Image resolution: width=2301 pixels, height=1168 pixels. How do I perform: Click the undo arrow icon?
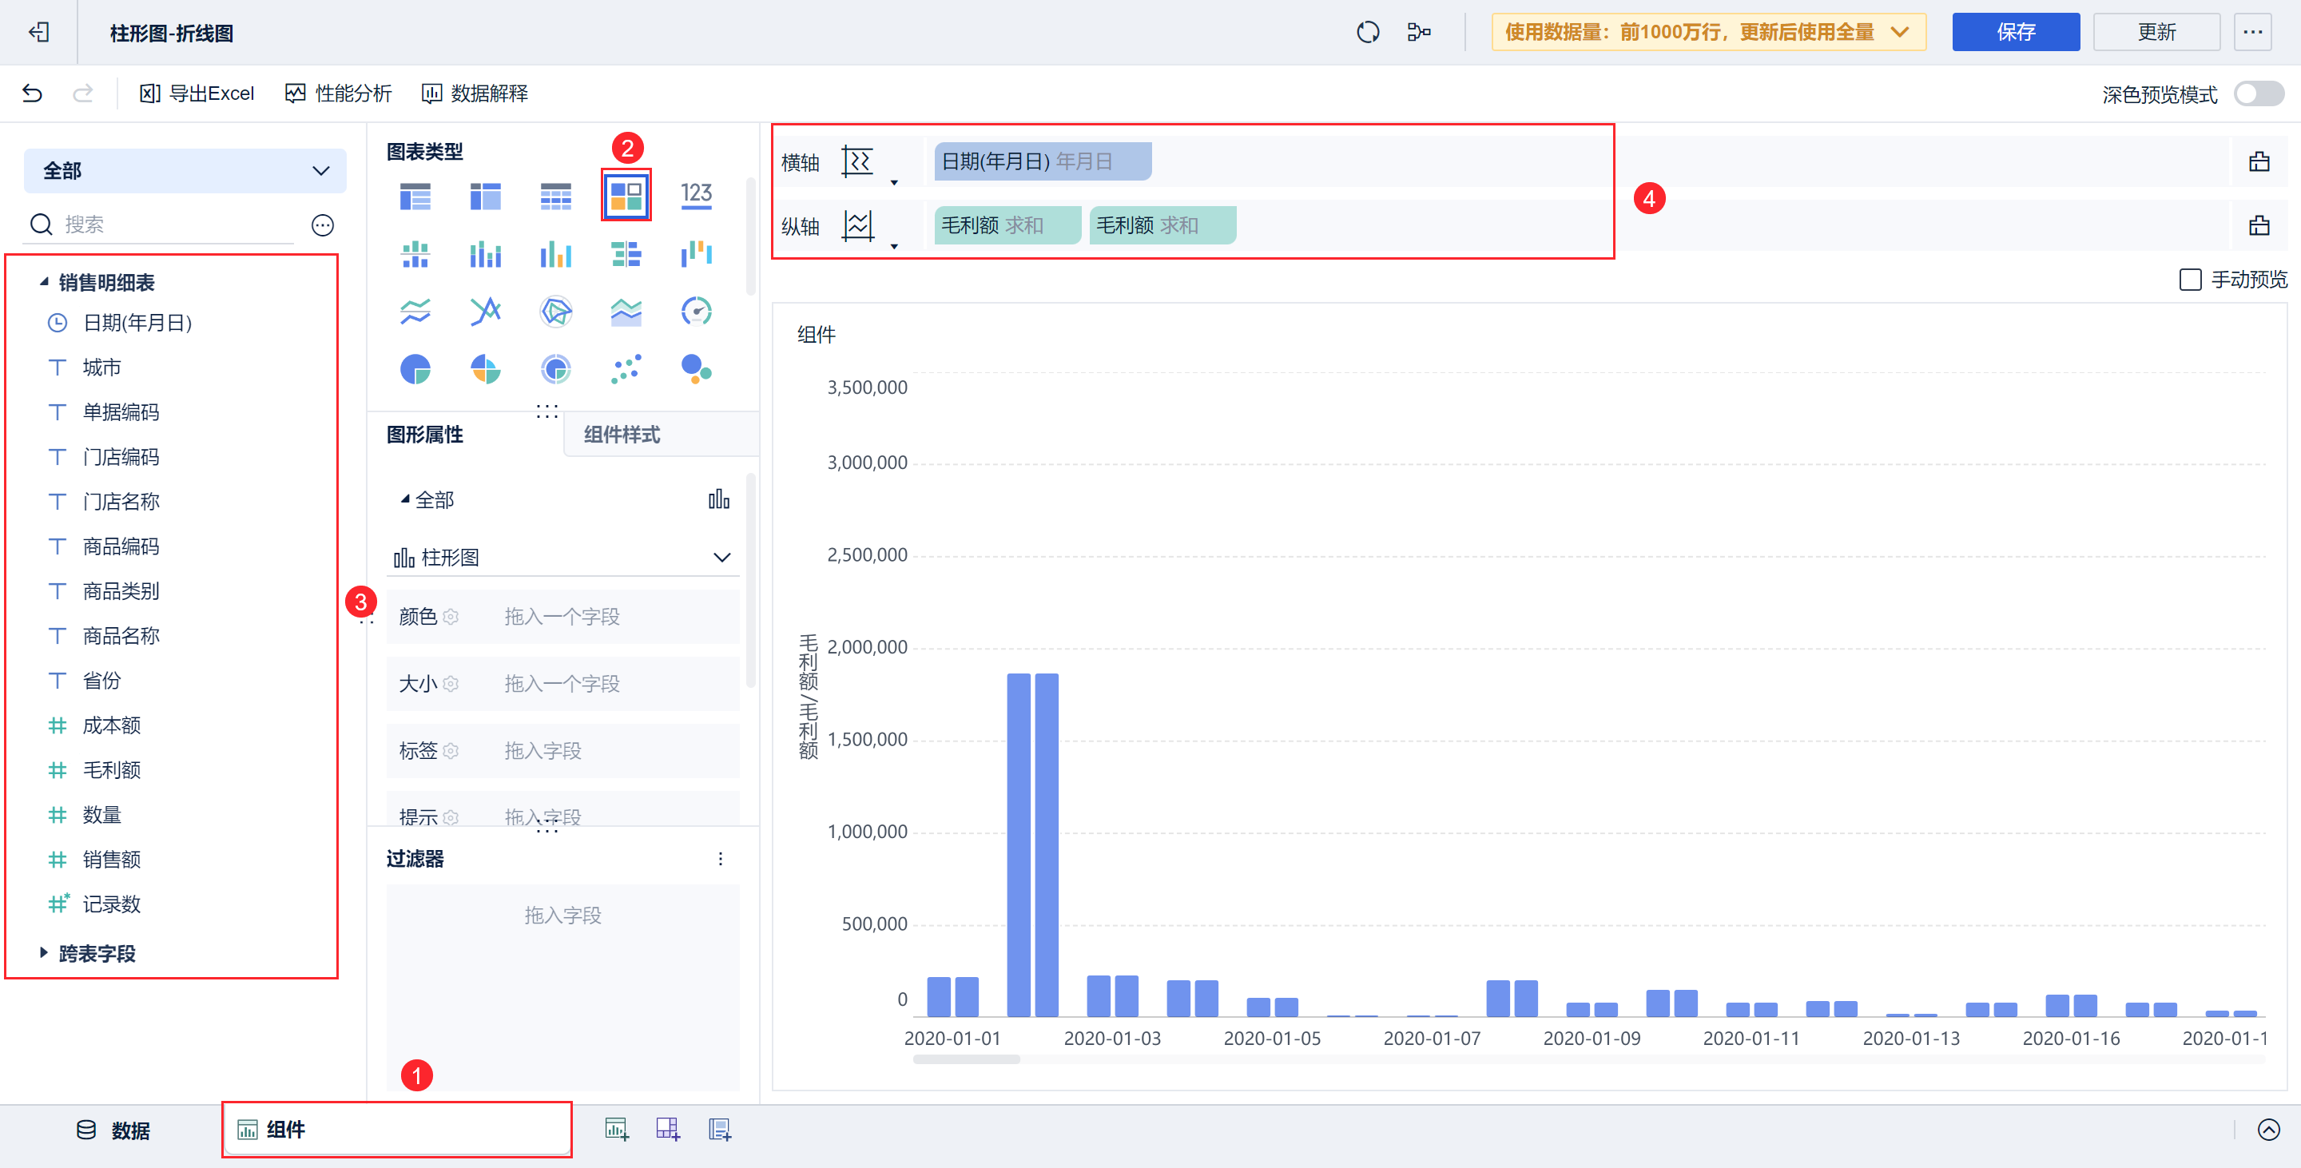[32, 93]
